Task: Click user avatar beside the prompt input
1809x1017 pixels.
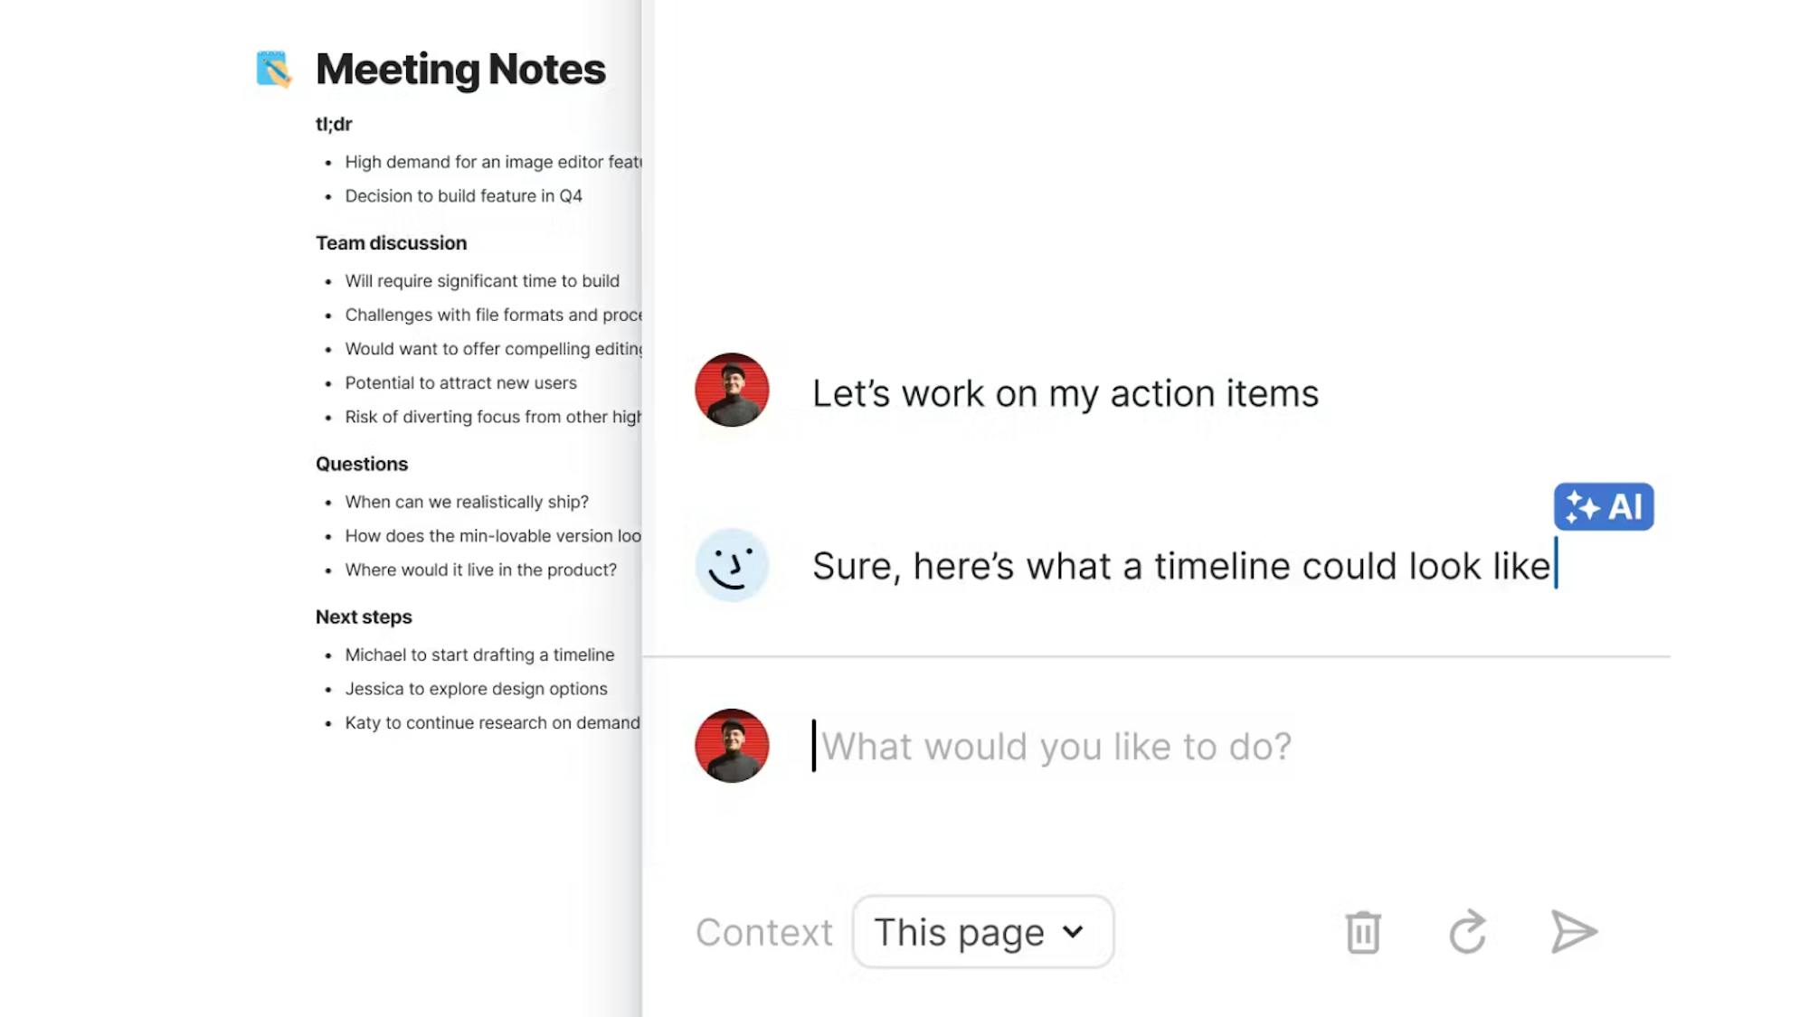Action: click(732, 746)
